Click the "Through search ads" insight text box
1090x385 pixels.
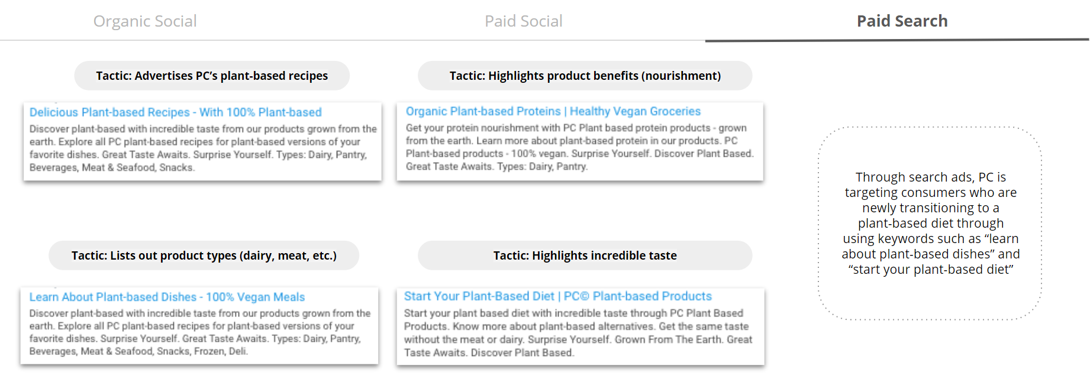point(930,223)
